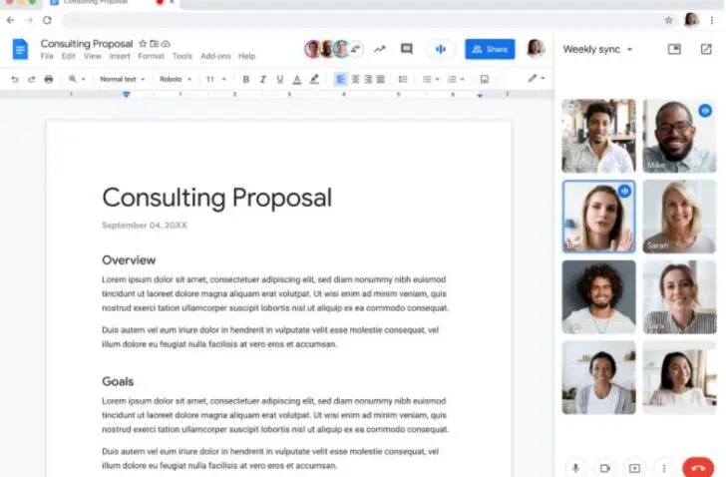Open the Help menu
The width and height of the screenshot is (726, 477).
(x=246, y=56)
